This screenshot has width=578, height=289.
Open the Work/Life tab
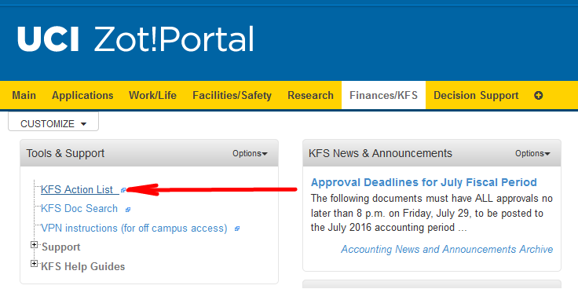pyautogui.click(x=152, y=96)
